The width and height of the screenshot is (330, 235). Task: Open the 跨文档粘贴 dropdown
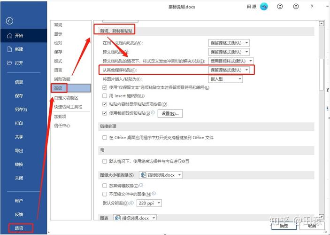(x=229, y=52)
